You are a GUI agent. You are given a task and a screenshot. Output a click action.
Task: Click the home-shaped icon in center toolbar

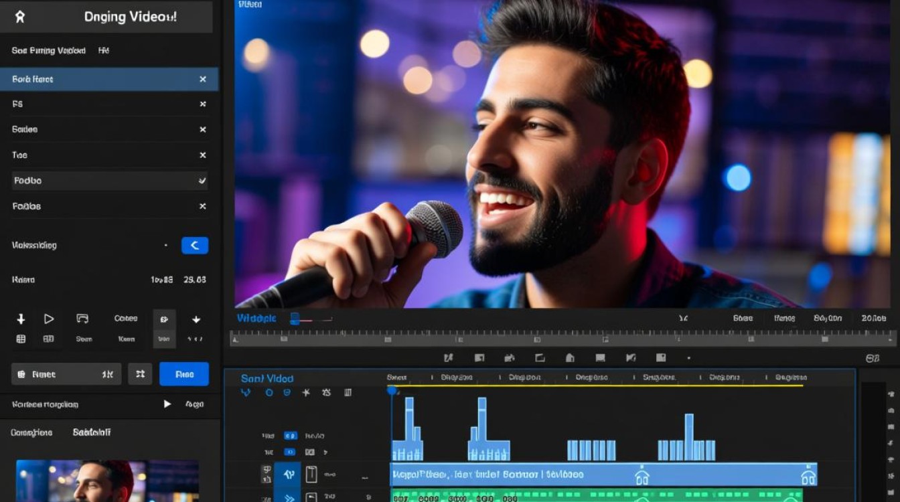click(x=570, y=358)
